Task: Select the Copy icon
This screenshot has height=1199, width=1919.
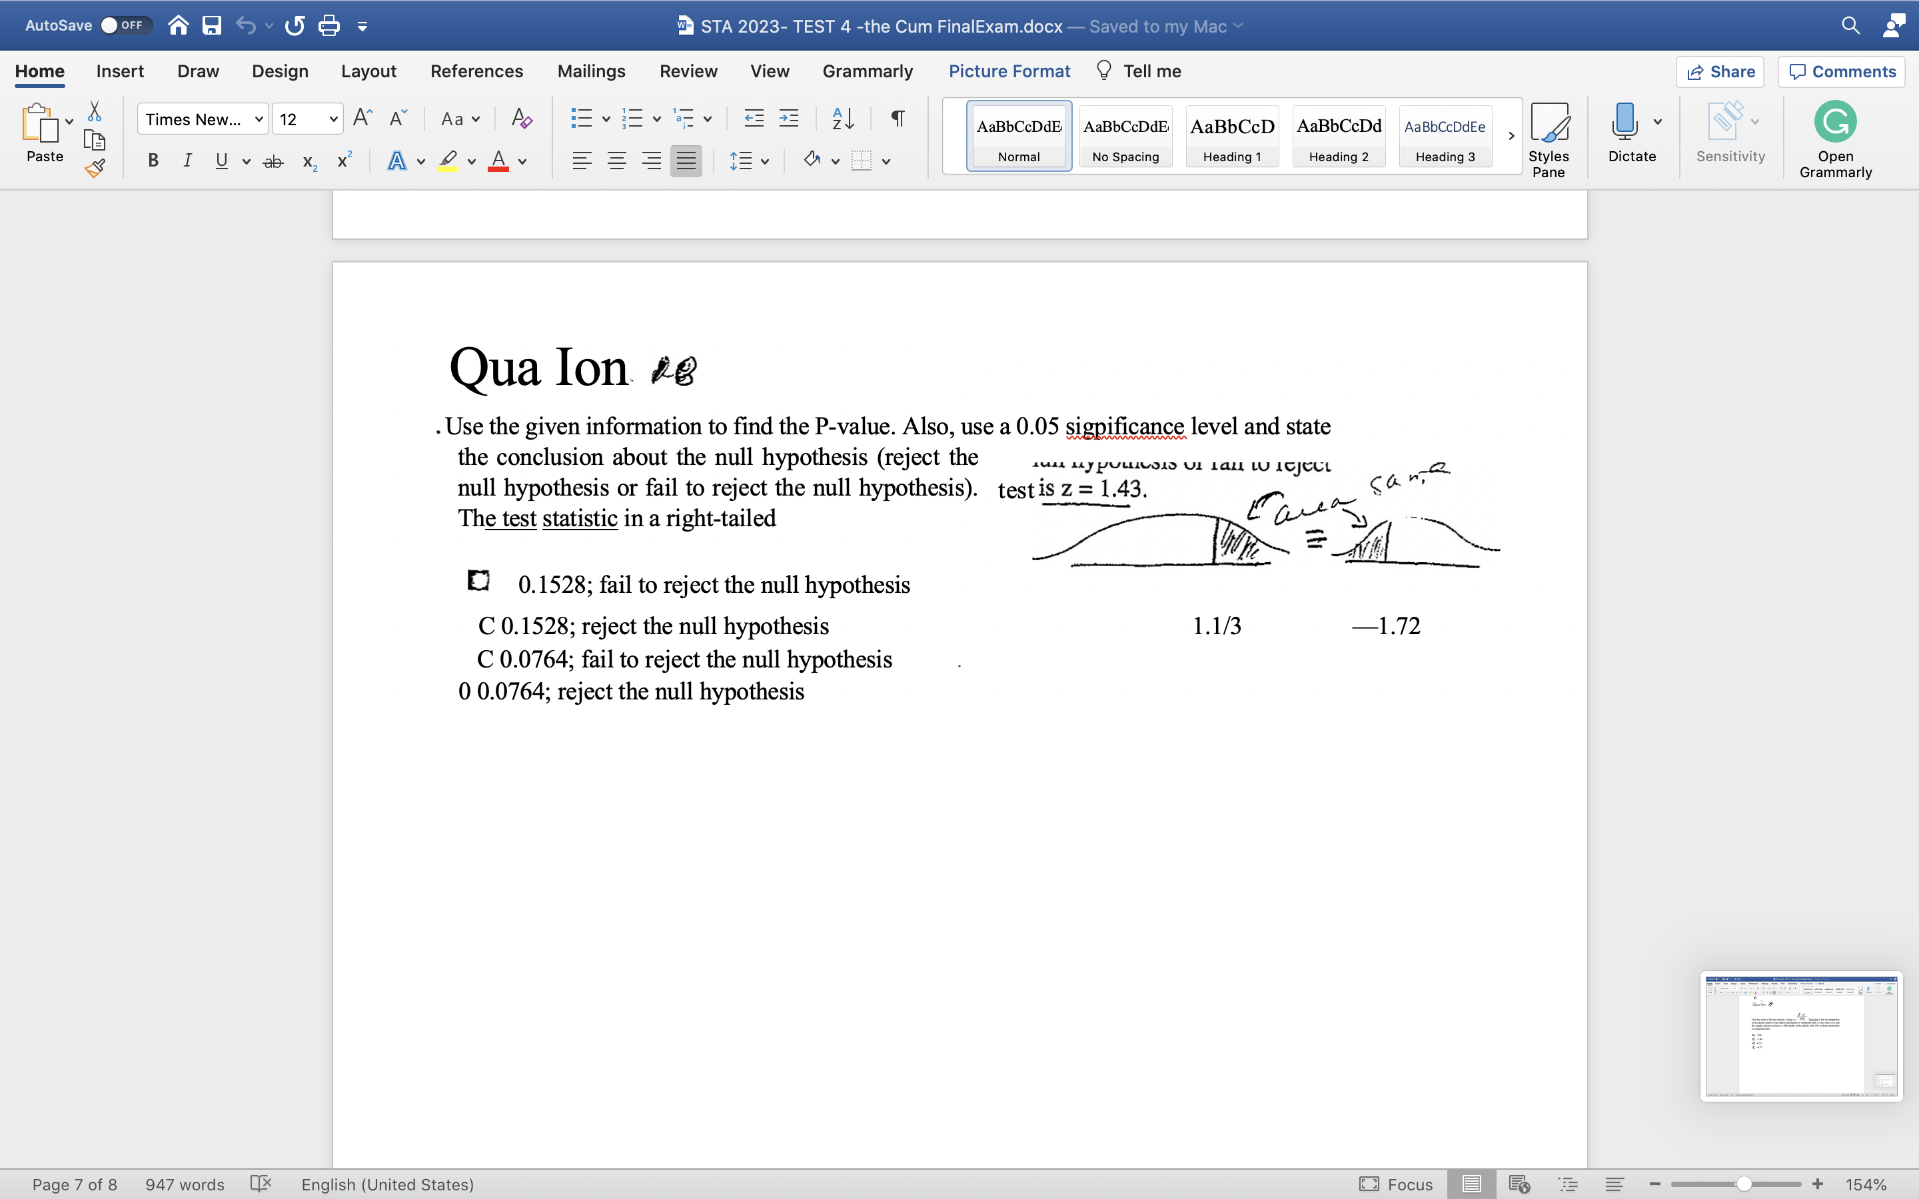Action: pyautogui.click(x=95, y=140)
